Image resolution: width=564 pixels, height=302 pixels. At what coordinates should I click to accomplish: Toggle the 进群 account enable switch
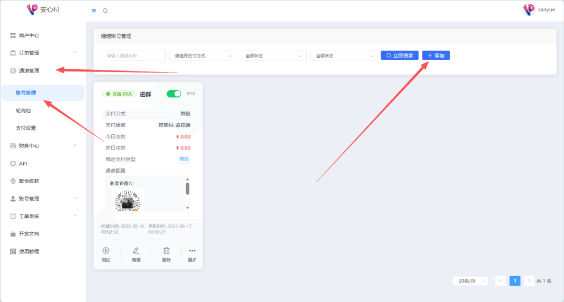[173, 94]
